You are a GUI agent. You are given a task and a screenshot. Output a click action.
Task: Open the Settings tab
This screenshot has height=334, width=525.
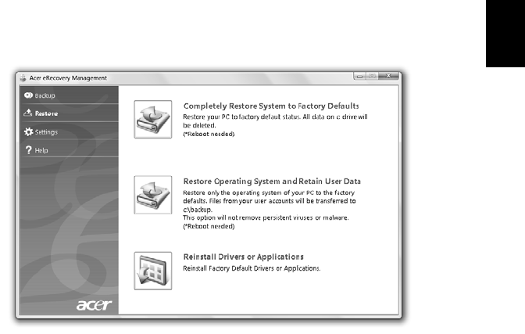pyautogui.click(x=69, y=131)
